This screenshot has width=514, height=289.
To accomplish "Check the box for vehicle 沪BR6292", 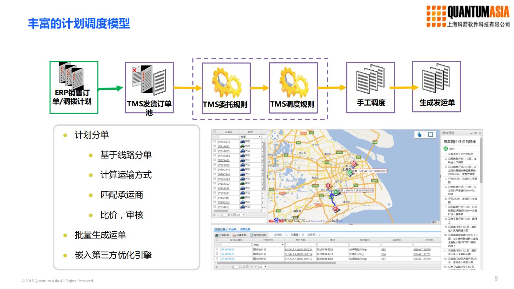I will 215,202.
